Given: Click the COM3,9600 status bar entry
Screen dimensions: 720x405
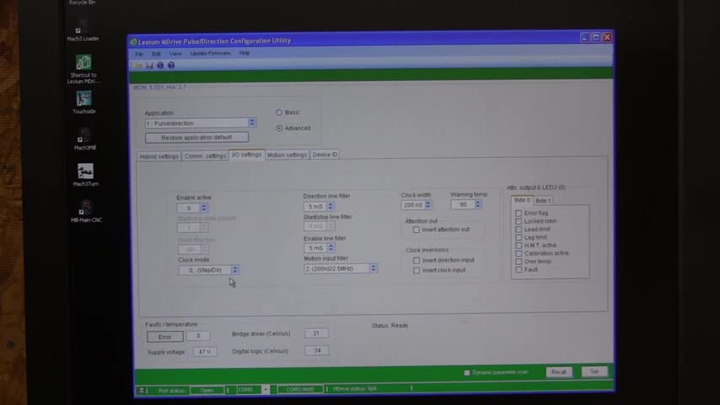Looking at the screenshot, I should 300,389.
